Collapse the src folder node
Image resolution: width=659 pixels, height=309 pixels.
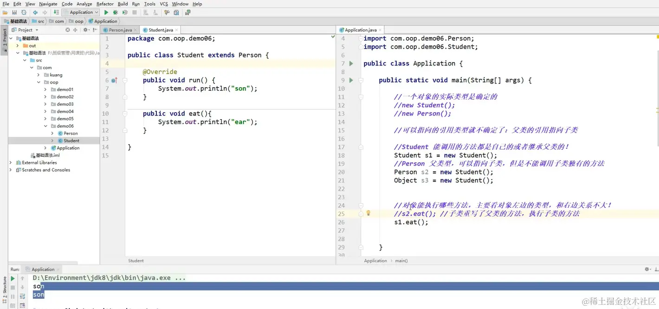click(25, 60)
